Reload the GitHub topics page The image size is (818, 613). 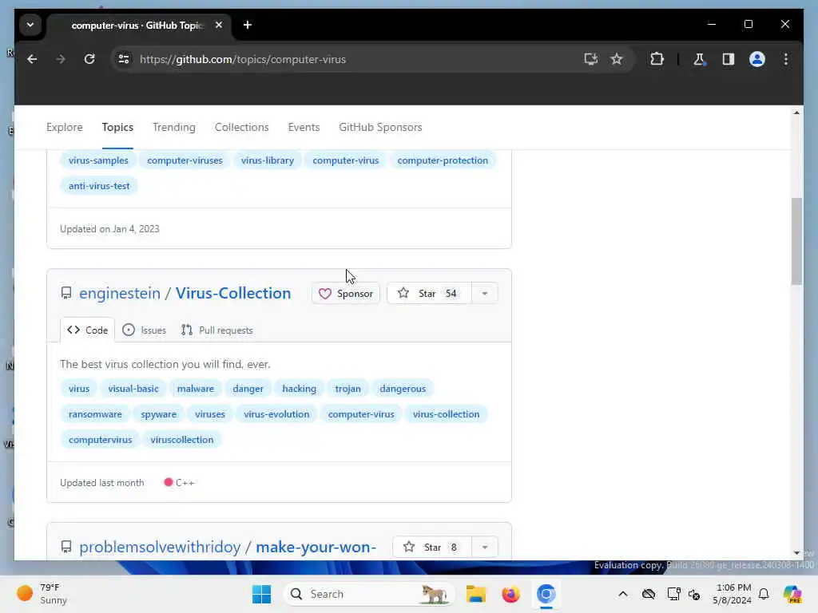[x=89, y=59]
